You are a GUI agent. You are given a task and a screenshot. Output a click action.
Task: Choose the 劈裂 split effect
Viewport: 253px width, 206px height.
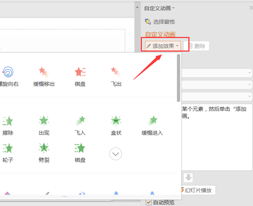(x=44, y=153)
